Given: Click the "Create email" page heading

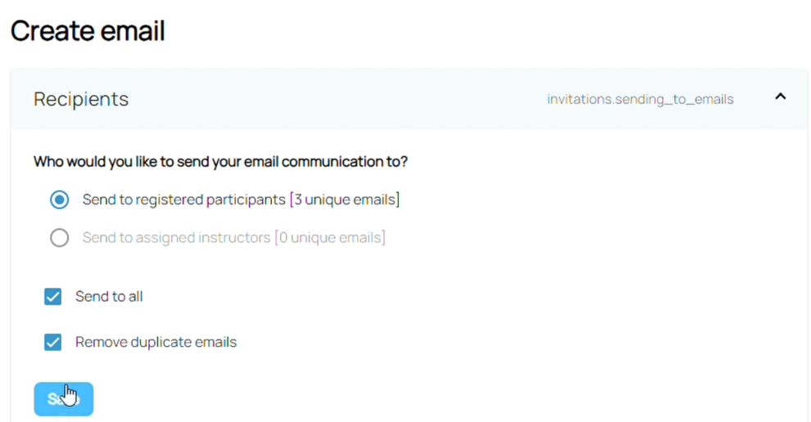Looking at the screenshot, I should click(88, 31).
